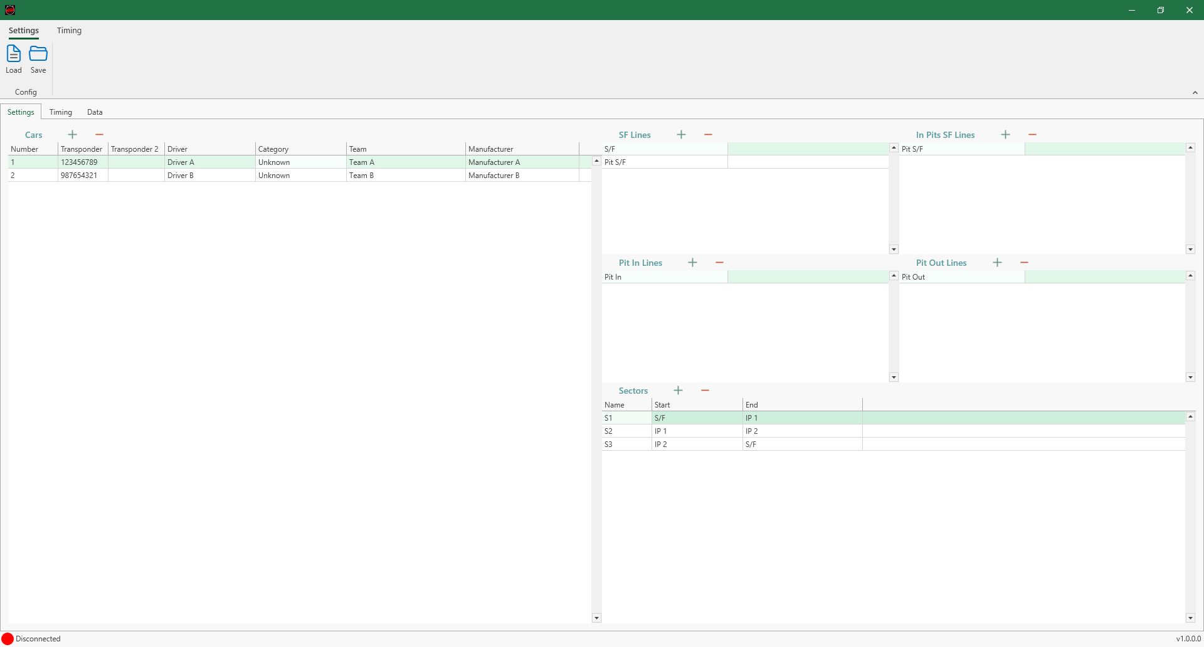Open the Timing ribbon tab
This screenshot has height=647, width=1204.
69,31
